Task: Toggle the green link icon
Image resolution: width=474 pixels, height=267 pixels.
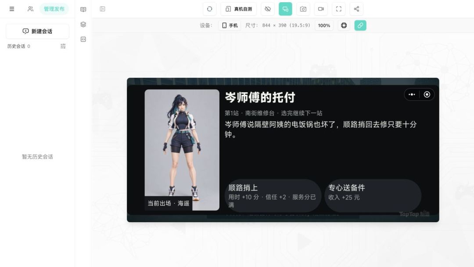Action: pos(360,25)
